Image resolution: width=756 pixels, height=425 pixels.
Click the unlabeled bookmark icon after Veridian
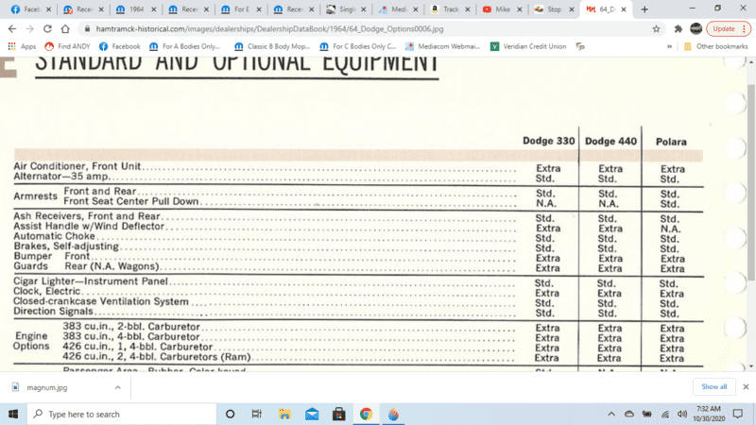(x=580, y=46)
